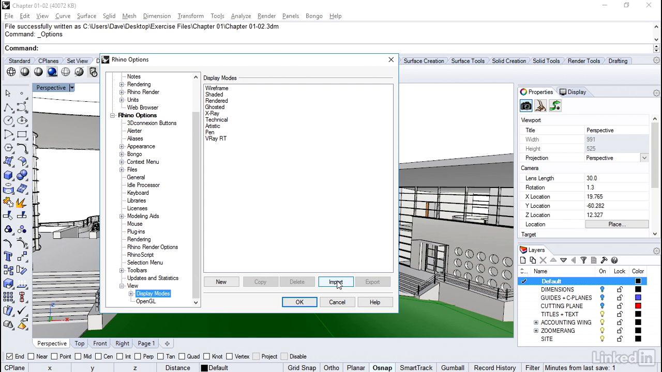Viewport: 662px width, 372px height.
Task: Toggle visibility bulb of DIMENSIONS layer
Action: [602, 289]
